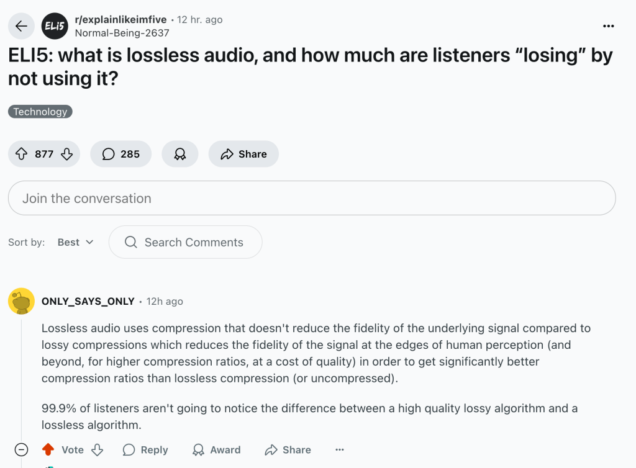Share the post
636x468 pixels.
point(243,154)
